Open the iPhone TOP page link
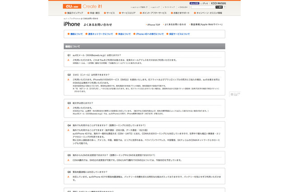The image size is (289, 192). 153,25
